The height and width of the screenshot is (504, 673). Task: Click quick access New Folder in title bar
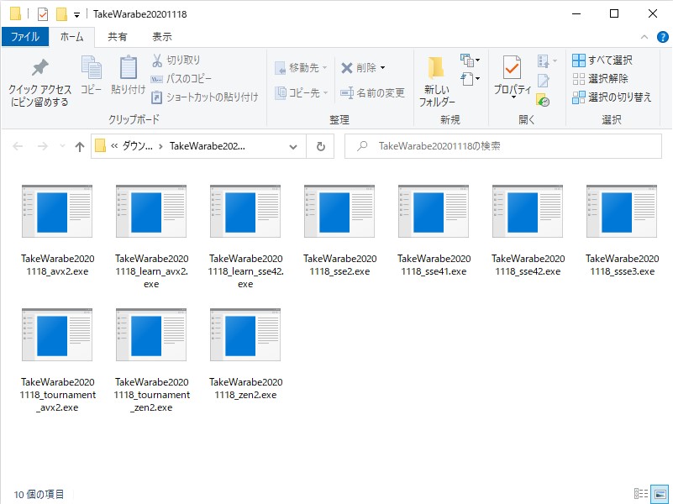61,14
